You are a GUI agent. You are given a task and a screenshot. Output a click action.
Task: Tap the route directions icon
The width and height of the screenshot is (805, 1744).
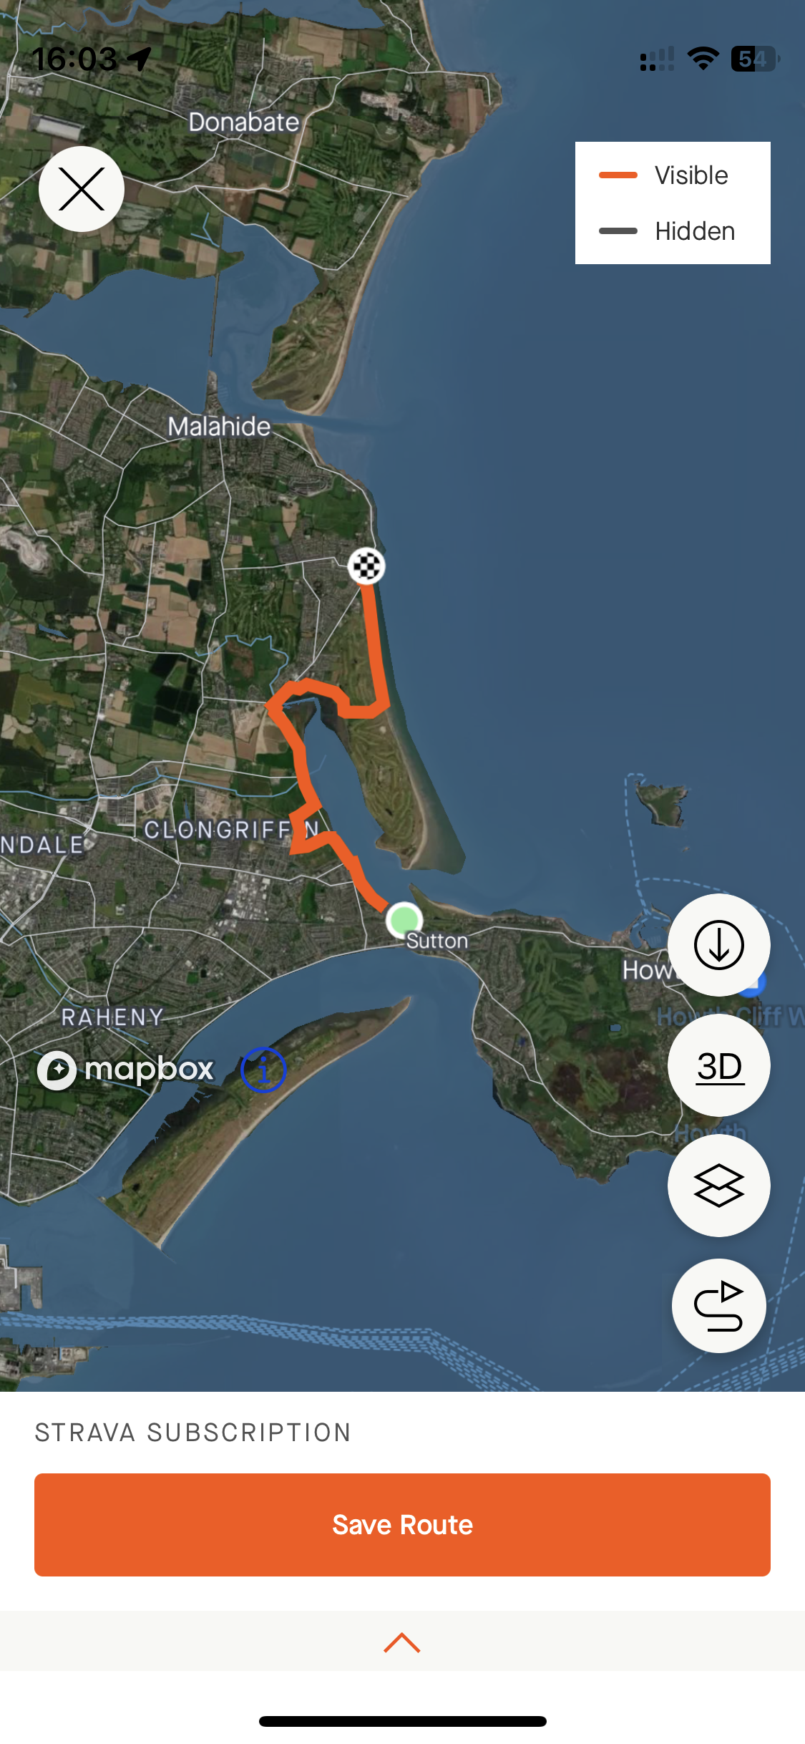tap(718, 1306)
